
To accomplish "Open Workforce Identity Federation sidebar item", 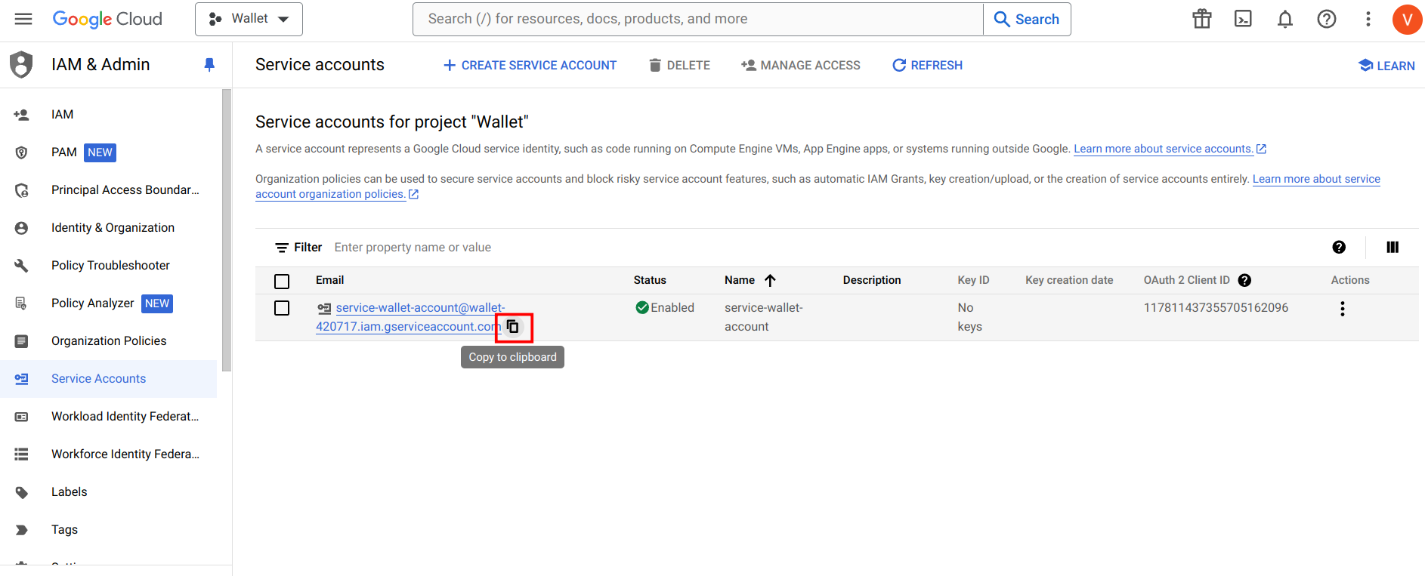I will point(108,454).
